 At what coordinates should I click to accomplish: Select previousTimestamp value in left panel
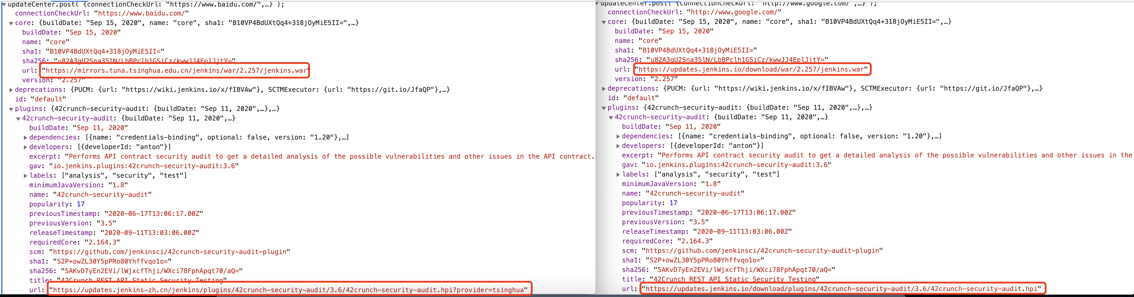154,214
